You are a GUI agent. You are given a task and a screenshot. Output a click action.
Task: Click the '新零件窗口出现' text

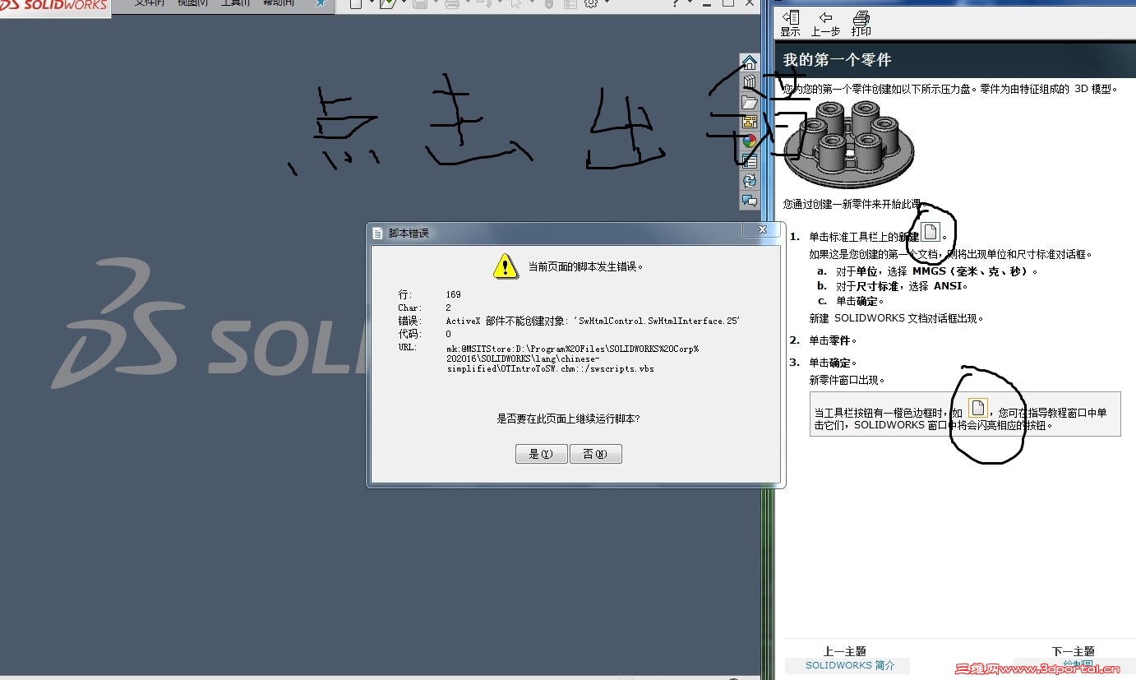(x=847, y=380)
